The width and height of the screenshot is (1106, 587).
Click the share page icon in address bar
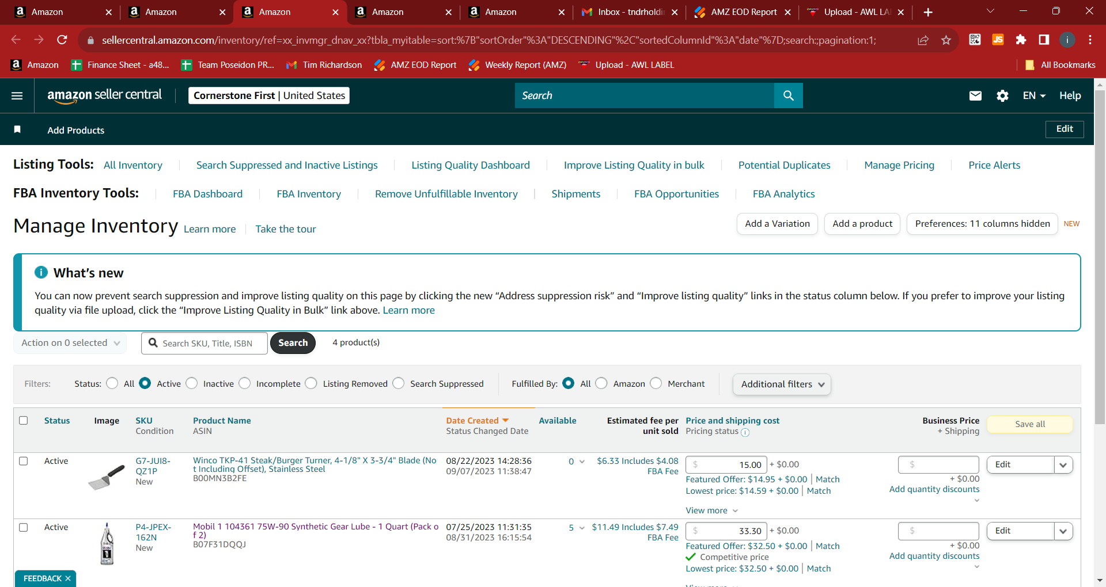pyautogui.click(x=923, y=40)
